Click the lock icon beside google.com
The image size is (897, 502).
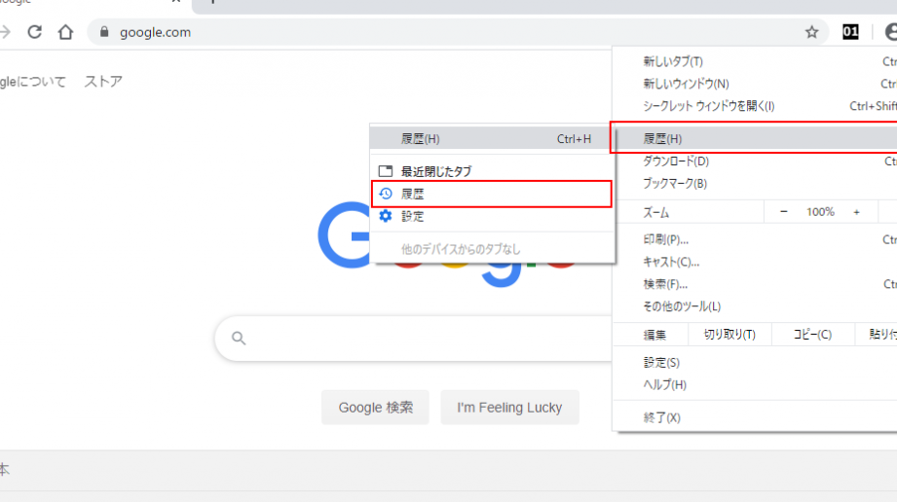click(105, 32)
